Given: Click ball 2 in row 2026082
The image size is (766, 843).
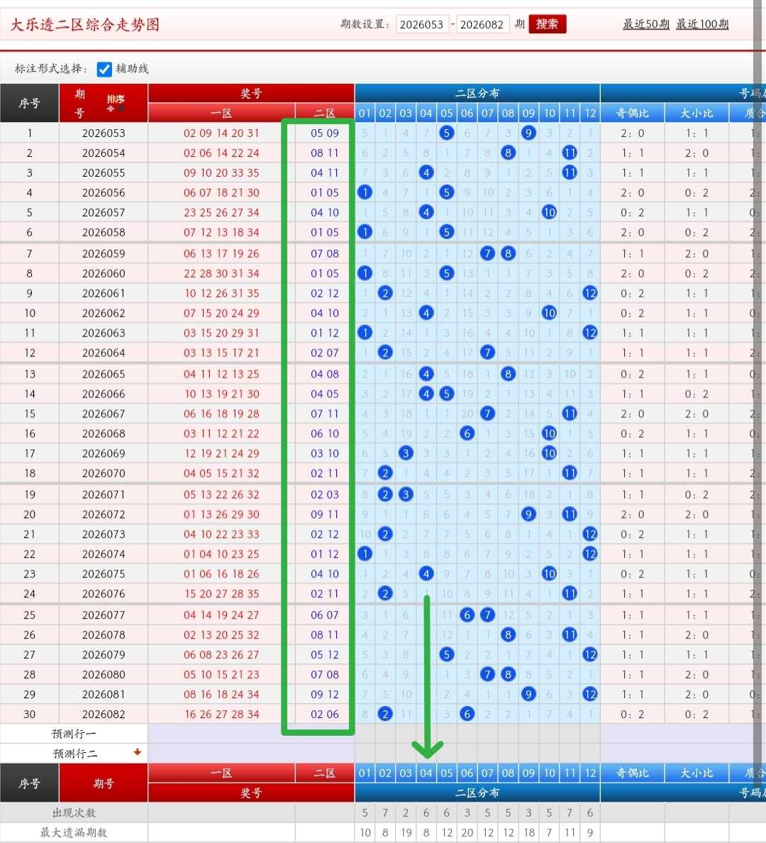Looking at the screenshot, I should 385,714.
